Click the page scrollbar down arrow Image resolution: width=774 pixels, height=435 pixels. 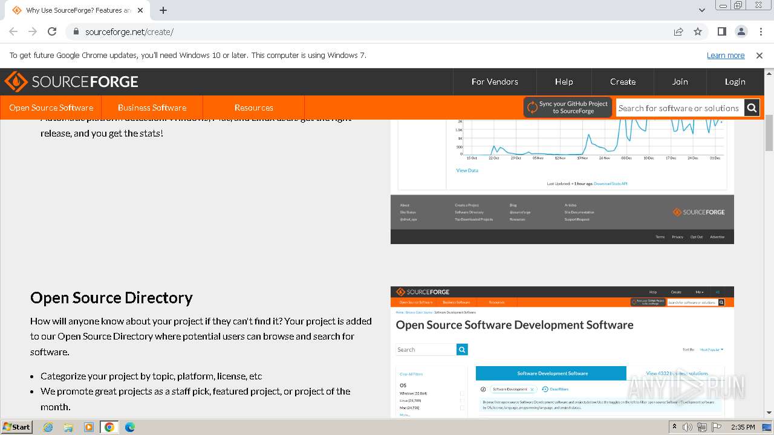(x=769, y=413)
